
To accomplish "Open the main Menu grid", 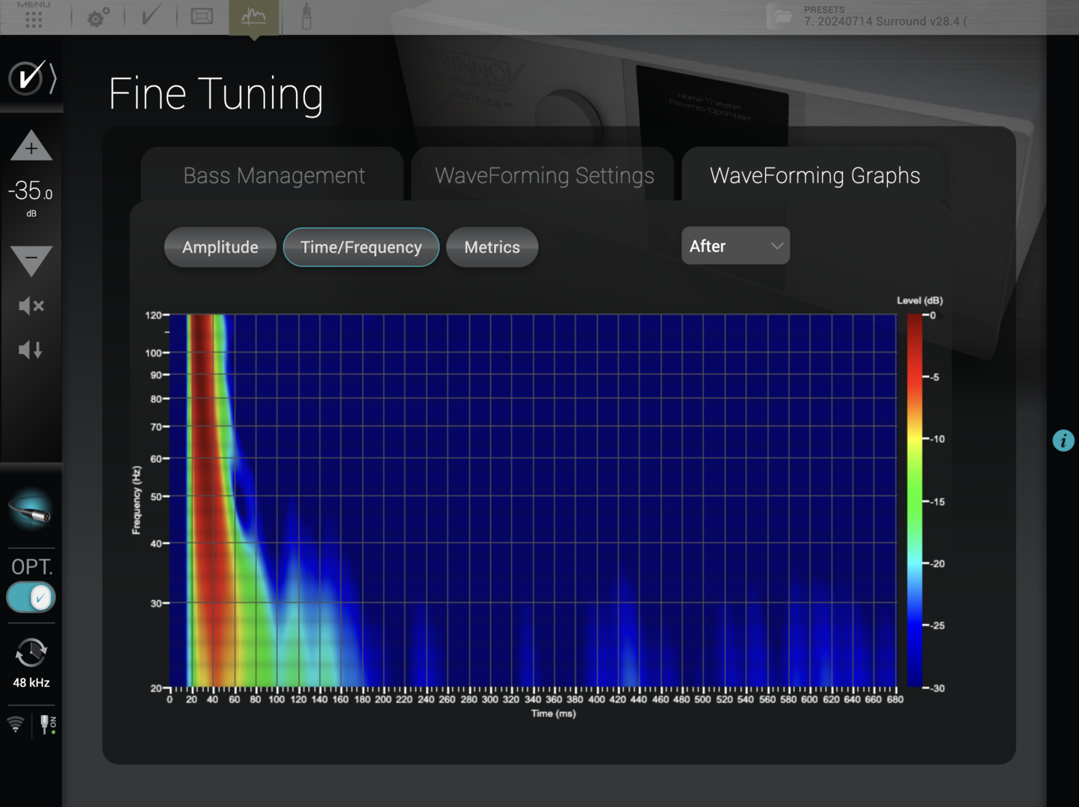I will click(34, 16).
